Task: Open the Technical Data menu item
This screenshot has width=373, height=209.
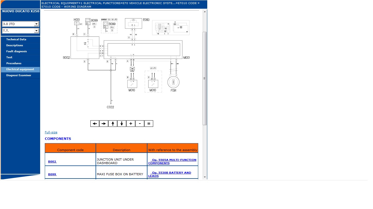Action: (16, 39)
